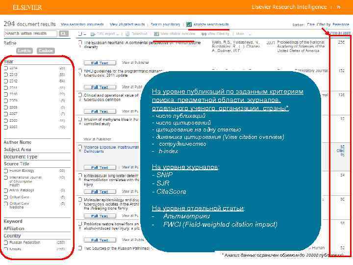Tick the Arkhiv Patologii source checkbox

point(6,190)
